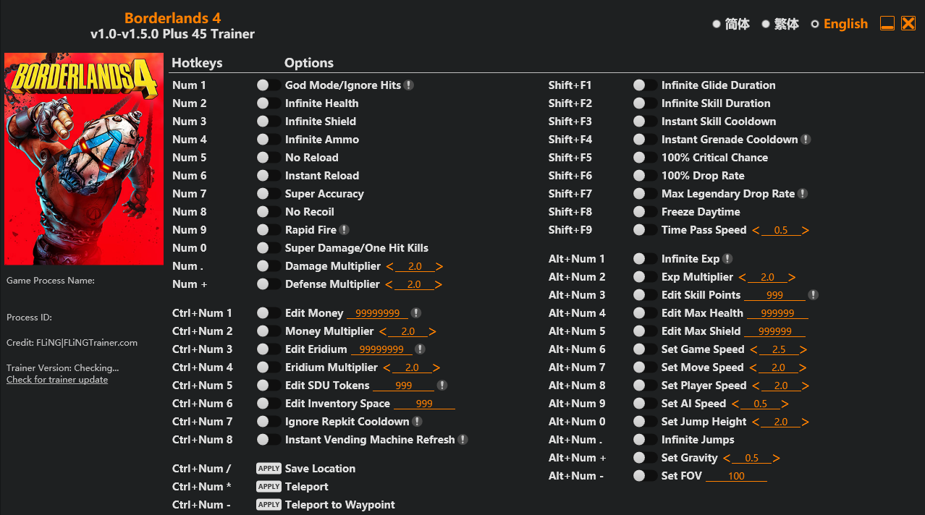Image resolution: width=925 pixels, height=515 pixels.
Task: Click info icon for Instant Vending Machine Refresh
Action: point(463,440)
